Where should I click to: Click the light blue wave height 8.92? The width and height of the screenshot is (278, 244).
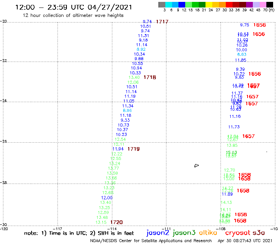click(x=141, y=49)
